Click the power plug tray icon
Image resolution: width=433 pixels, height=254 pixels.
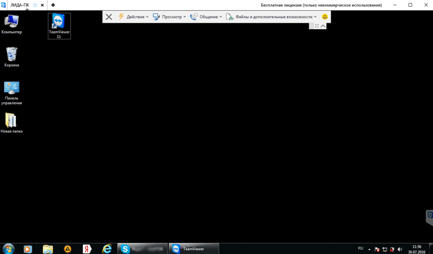(392, 249)
